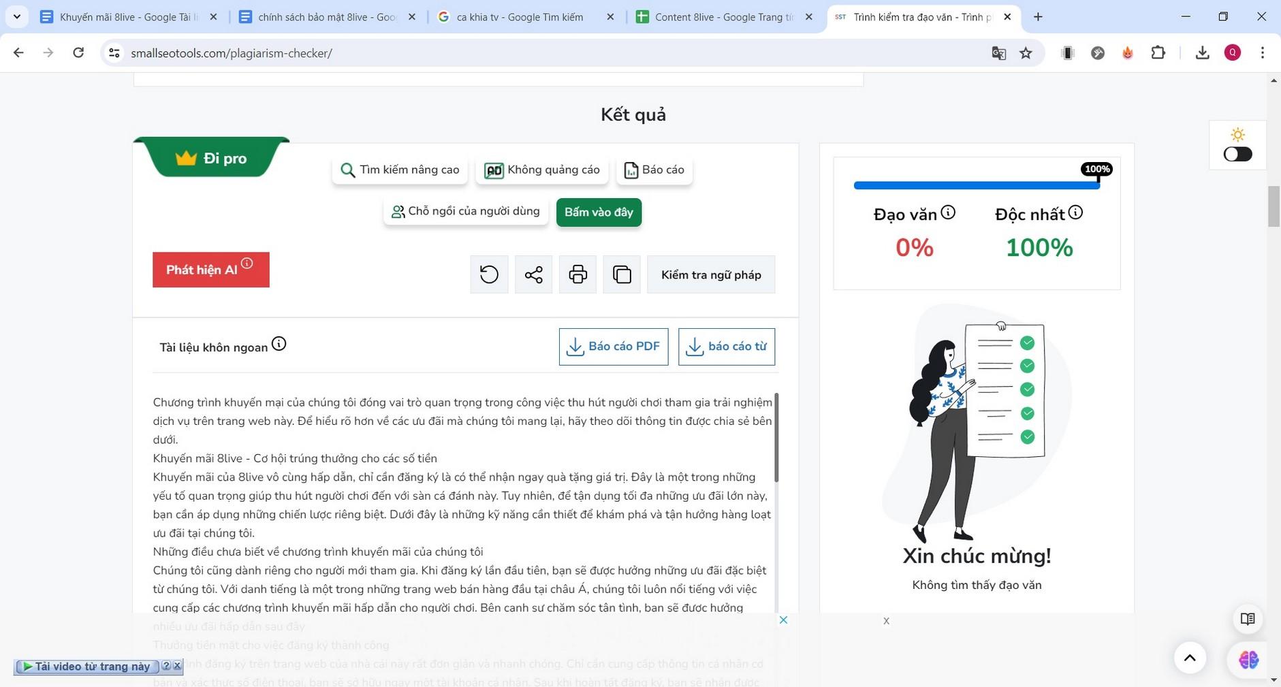Click the share icon button
Screen dimensions: 1281x687
pos(533,274)
